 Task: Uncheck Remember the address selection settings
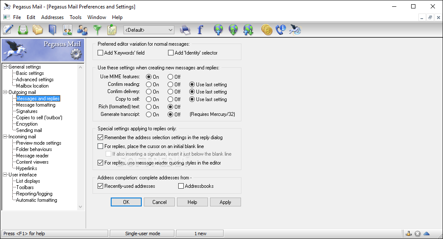point(100,137)
